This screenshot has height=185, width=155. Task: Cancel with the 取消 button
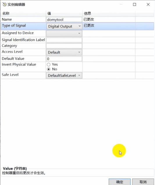click(x=143, y=182)
